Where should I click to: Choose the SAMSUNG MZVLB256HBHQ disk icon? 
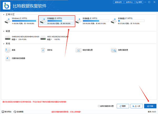[x=8, y=38]
